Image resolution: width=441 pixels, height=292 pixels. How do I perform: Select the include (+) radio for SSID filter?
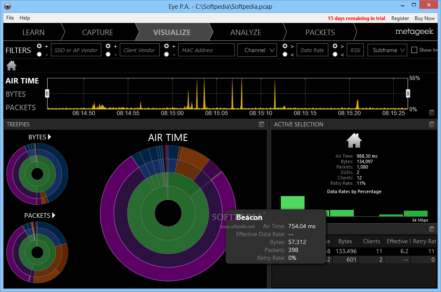[39, 46]
